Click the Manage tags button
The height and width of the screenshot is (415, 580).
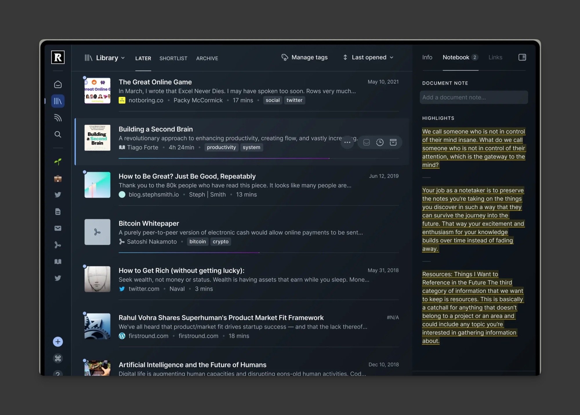304,57
